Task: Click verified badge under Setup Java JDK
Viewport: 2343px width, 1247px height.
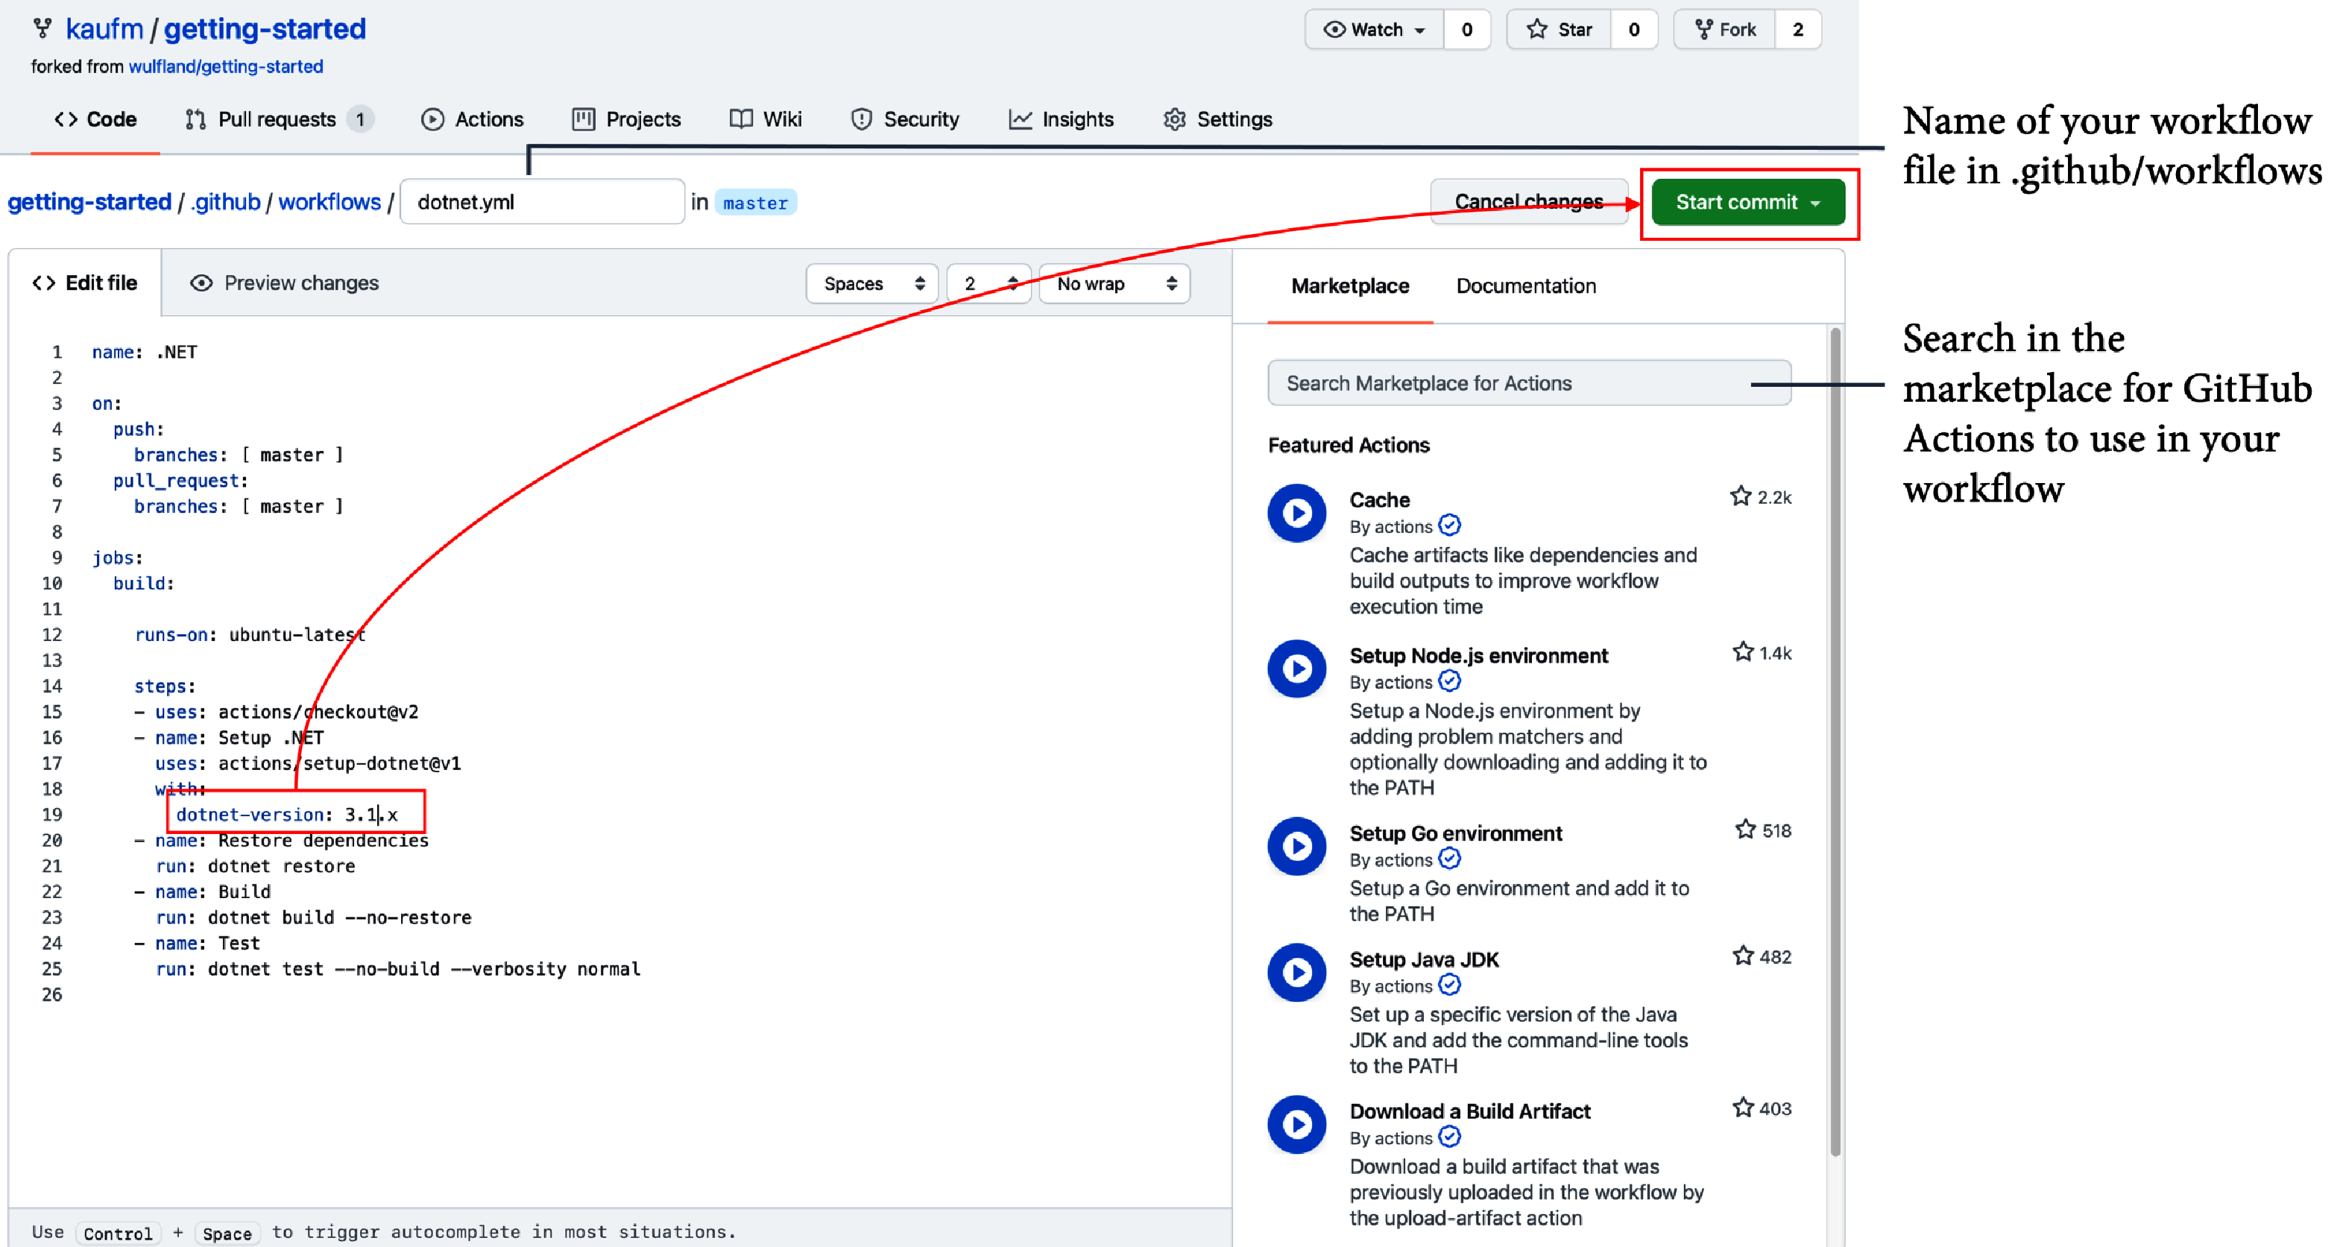Action: click(1450, 985)
